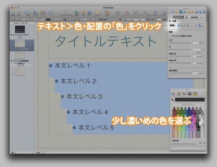Open the Themes toolbar icon
Viewport: 217px width, 167px height.
tap(43, 13)
